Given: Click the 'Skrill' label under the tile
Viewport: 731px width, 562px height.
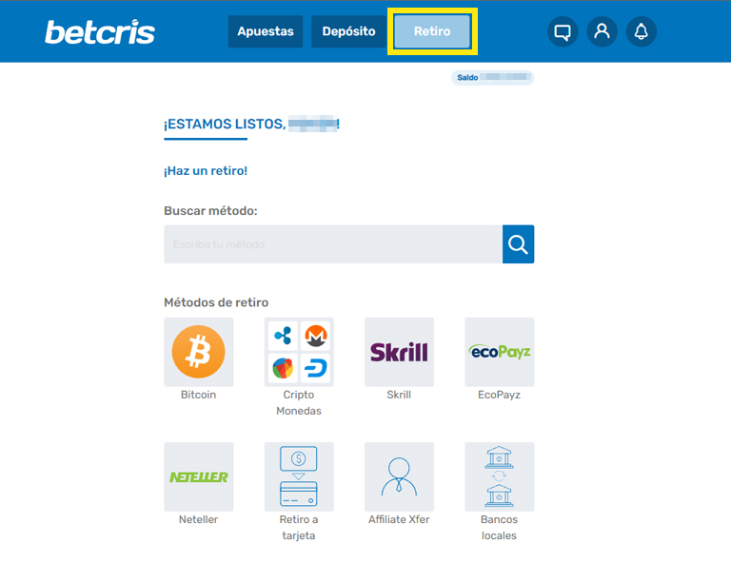Looking at the screenshot, I should 399,395.
